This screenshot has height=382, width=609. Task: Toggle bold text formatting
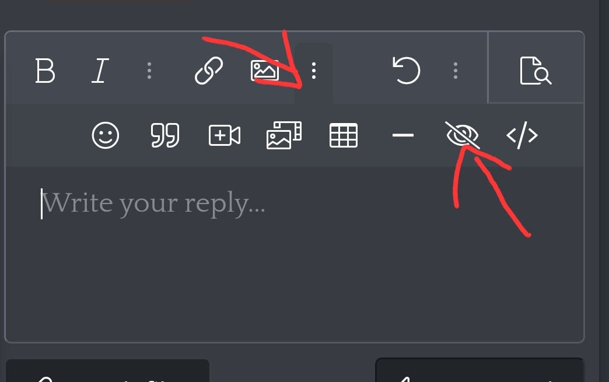point(45,71)
